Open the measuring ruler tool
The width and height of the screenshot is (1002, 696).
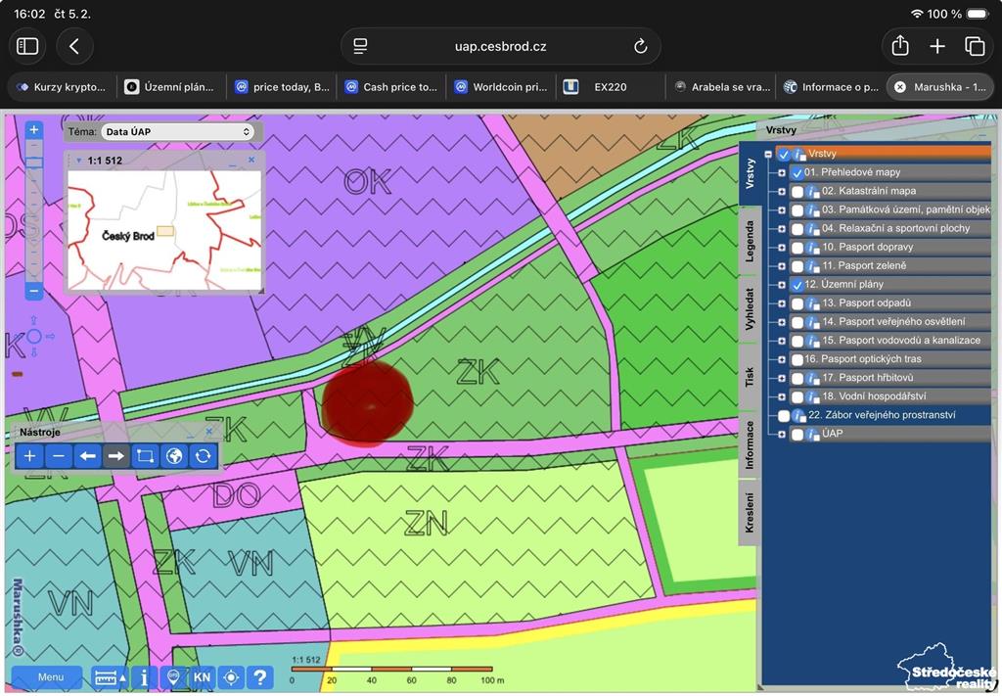[110, 677]
